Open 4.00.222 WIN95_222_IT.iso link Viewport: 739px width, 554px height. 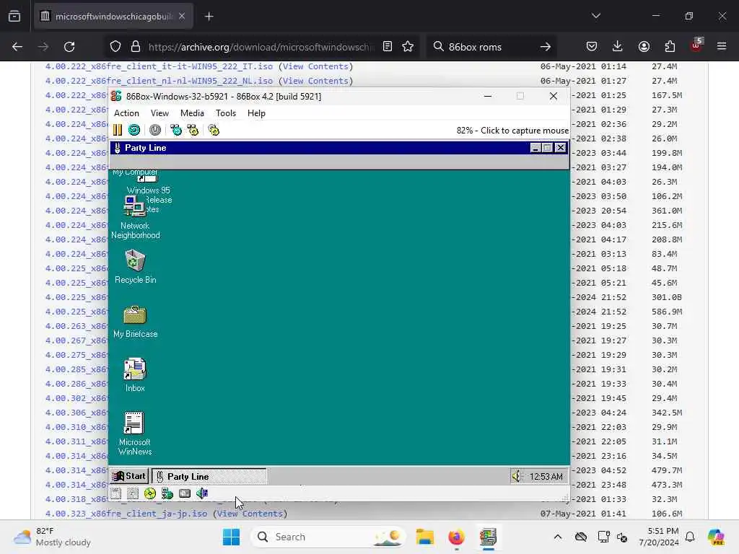(159, 66)
